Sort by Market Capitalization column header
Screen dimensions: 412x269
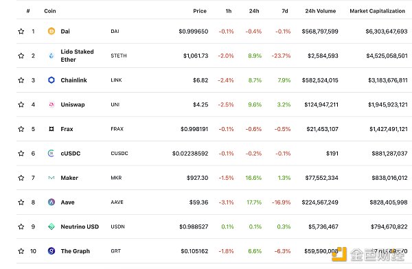coord(377,11)
